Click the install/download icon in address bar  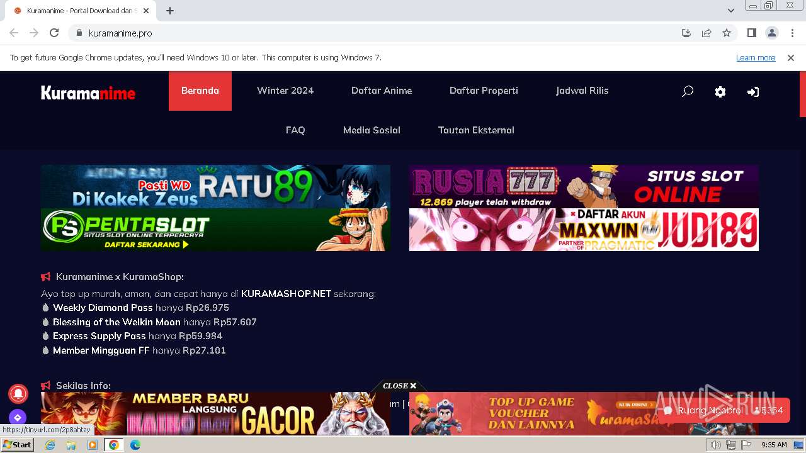(686, 33)
